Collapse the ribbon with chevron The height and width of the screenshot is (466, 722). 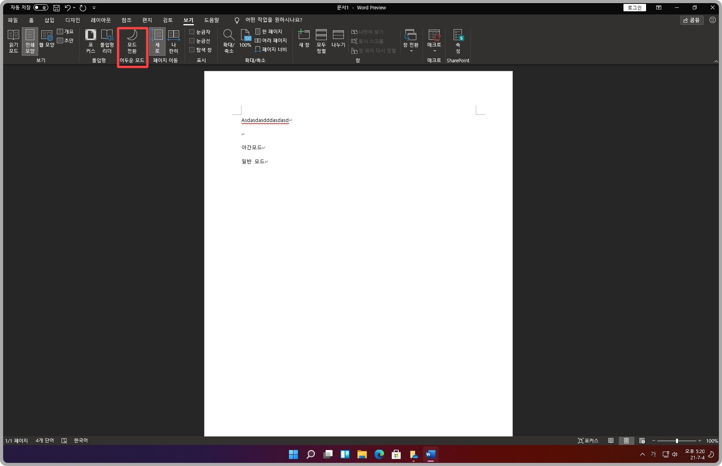[716, 61]
